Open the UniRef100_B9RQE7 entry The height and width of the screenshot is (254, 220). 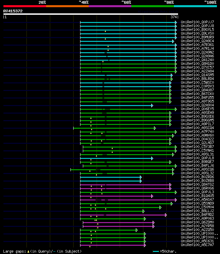tap(197, 162)
